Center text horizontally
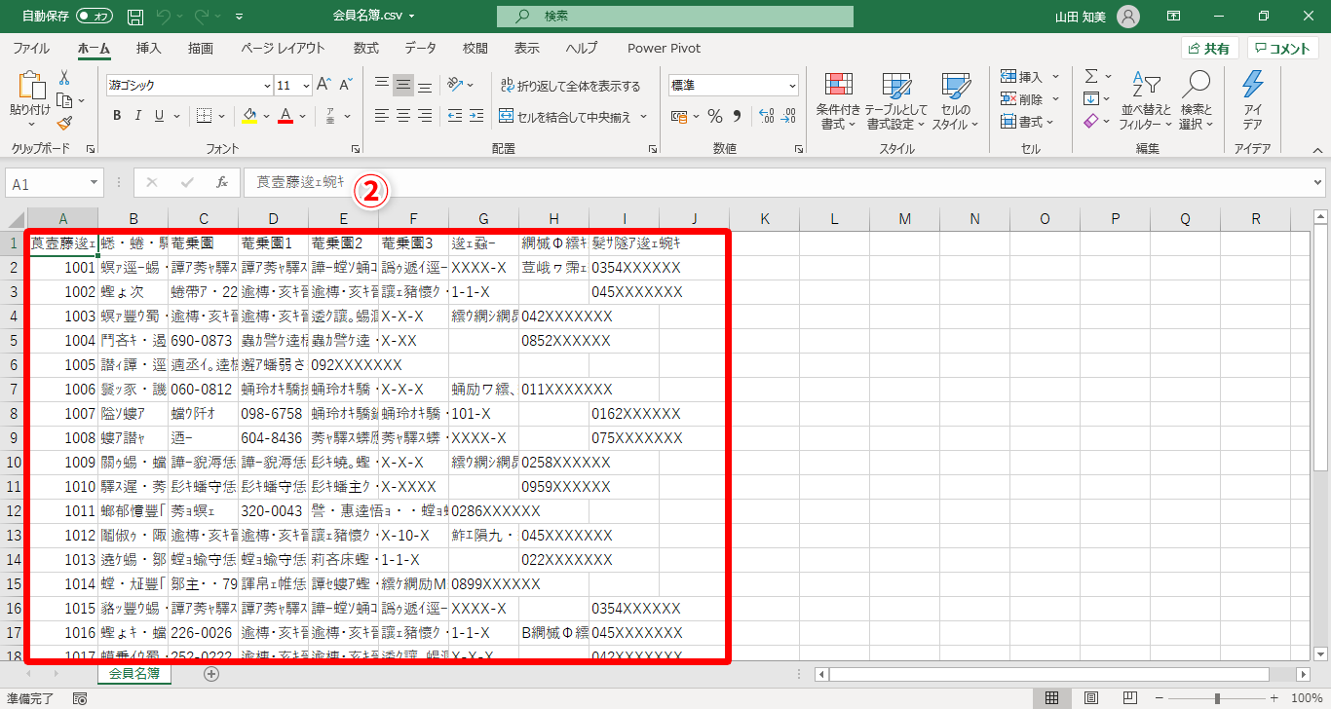This screenshot has height=709, width=1331. tap(403, 116)
